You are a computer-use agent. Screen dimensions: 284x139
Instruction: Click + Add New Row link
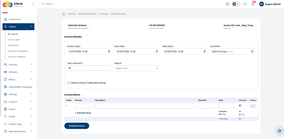(x=83, y=113)
